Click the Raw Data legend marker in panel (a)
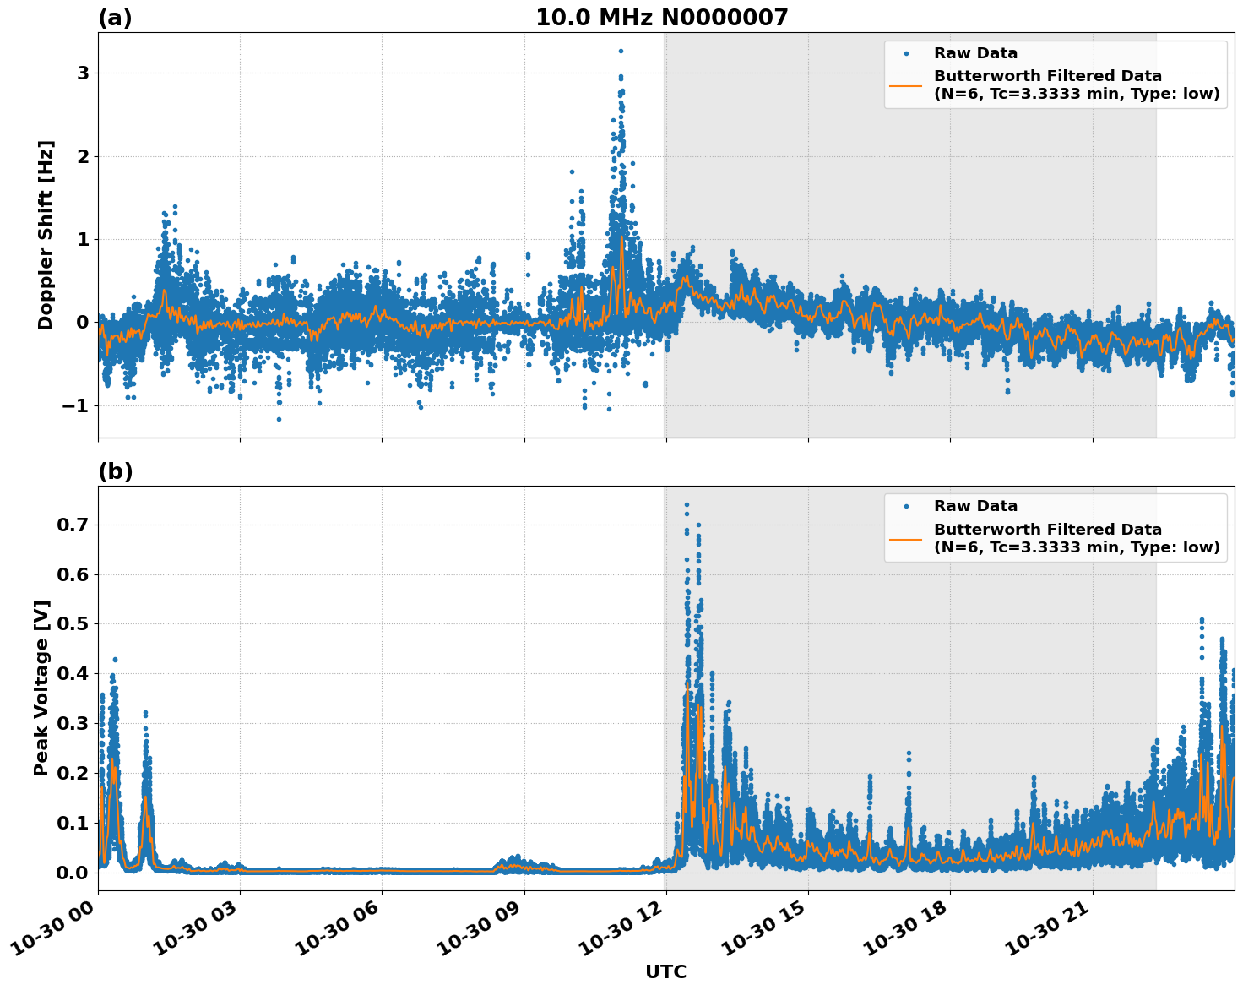Screen dimensions: 1243x990 [906, 52]
